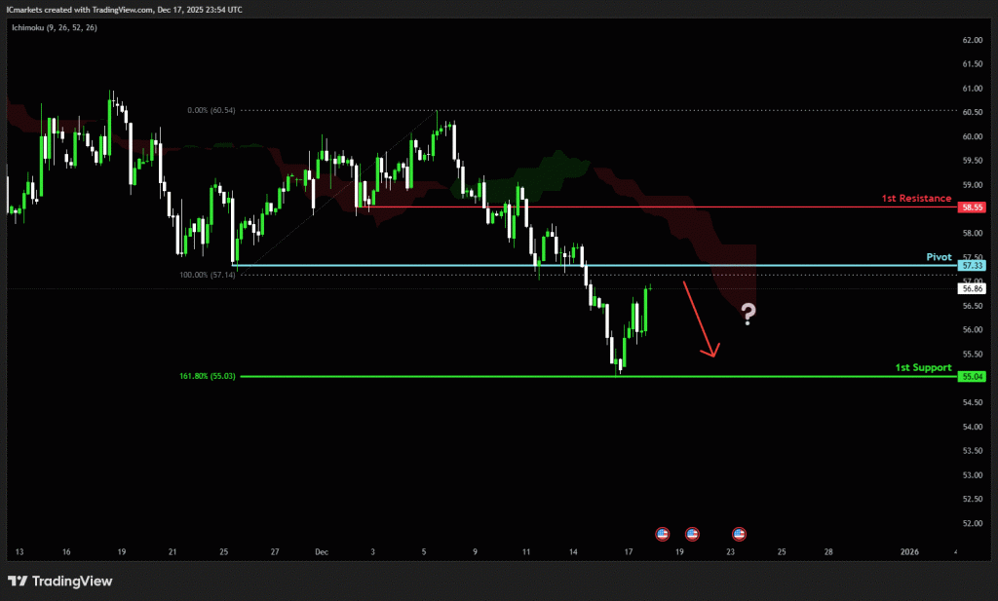Click the Ichimoku (9, 26, 52, 26) indicator label
The image size is (998, 601).
click(55, 27)
